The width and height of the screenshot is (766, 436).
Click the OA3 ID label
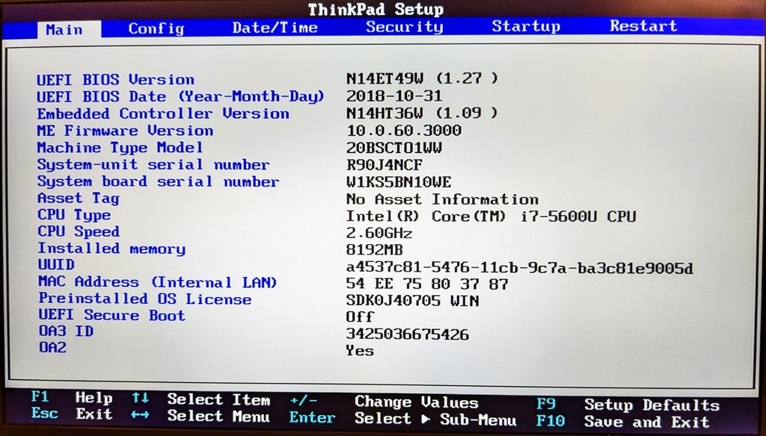[x=66, y=331]
